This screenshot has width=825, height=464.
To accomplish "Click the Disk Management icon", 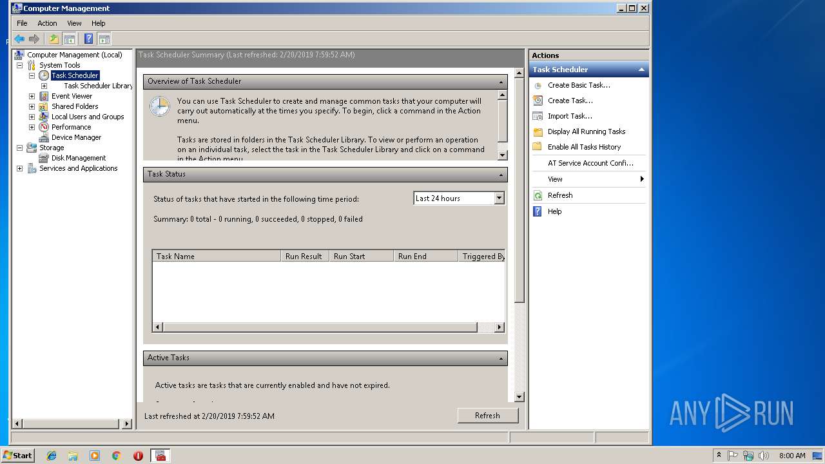I will [x=44, y=158].
